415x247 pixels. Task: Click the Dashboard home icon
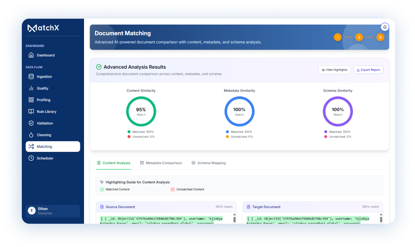pos(31,55)
